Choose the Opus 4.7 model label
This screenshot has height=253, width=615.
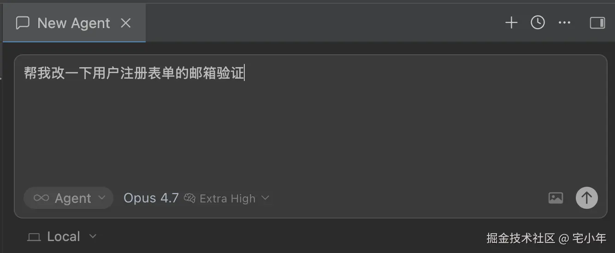click(151, 198)
